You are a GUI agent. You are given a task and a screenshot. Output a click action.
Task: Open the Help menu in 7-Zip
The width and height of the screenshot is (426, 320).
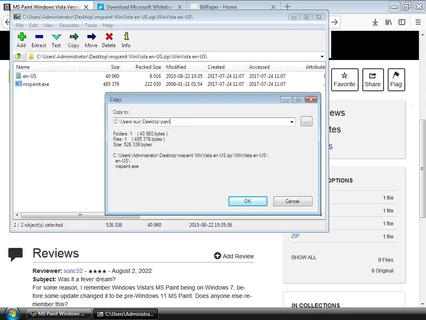(108, 25)
